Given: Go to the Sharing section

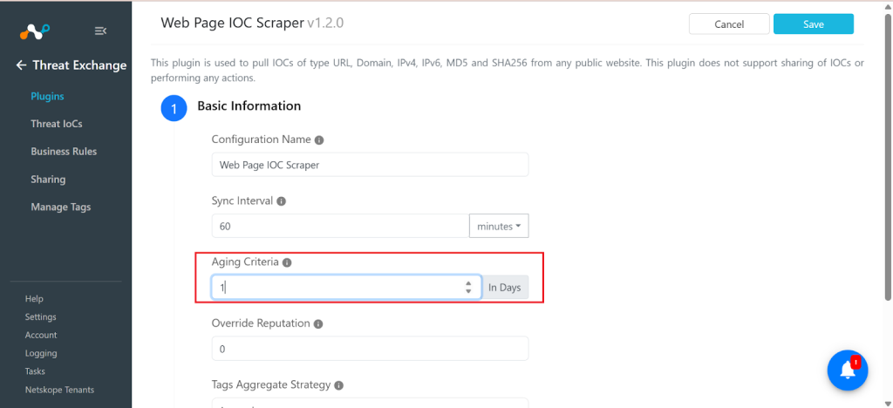Looking at the screenshot, I should pos(48,180).
